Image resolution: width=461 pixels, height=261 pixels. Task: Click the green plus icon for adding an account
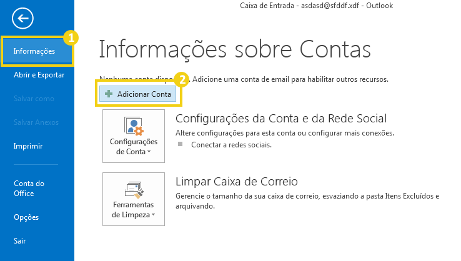pyautogui.click(x=109, y=93)
